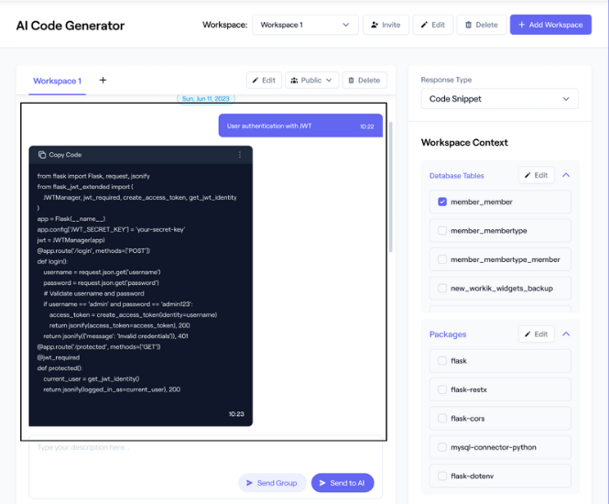The image size is (609, 504).
Task: Click the Copy Code icon in code block
Action: pos(41,155)
